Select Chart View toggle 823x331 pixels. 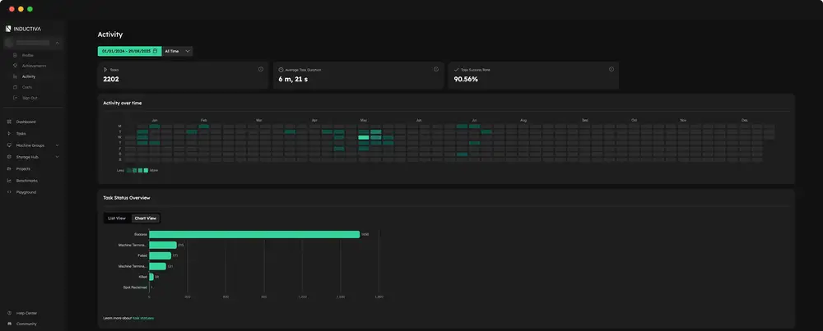click(x=146, y=218)
